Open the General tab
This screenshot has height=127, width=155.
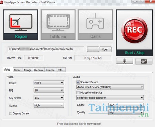(39, 70)
